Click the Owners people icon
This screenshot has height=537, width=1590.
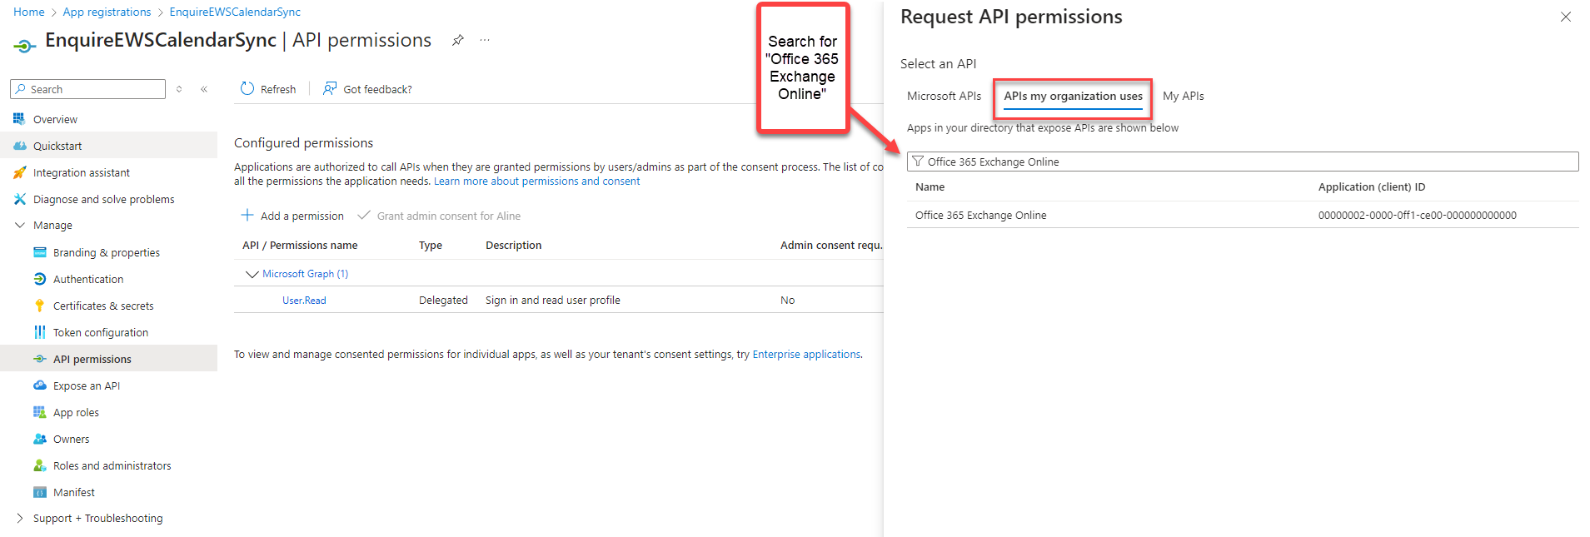coord(39,439)
